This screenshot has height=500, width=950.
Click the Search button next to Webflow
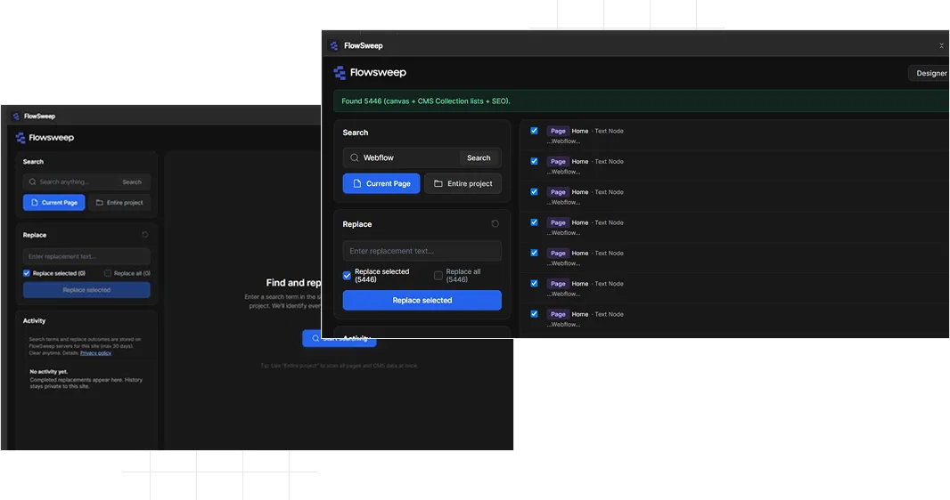point(479,157)
